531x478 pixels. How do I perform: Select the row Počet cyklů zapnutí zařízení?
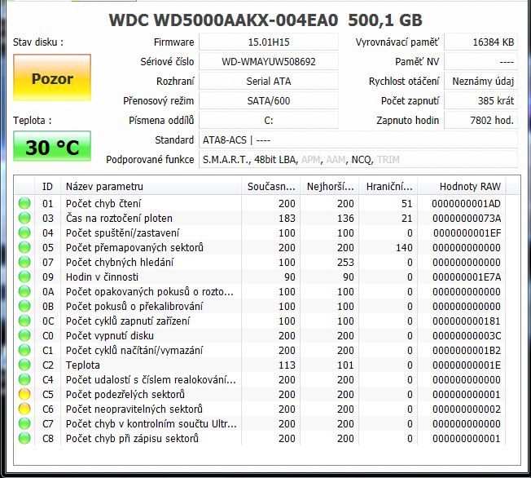260,321
